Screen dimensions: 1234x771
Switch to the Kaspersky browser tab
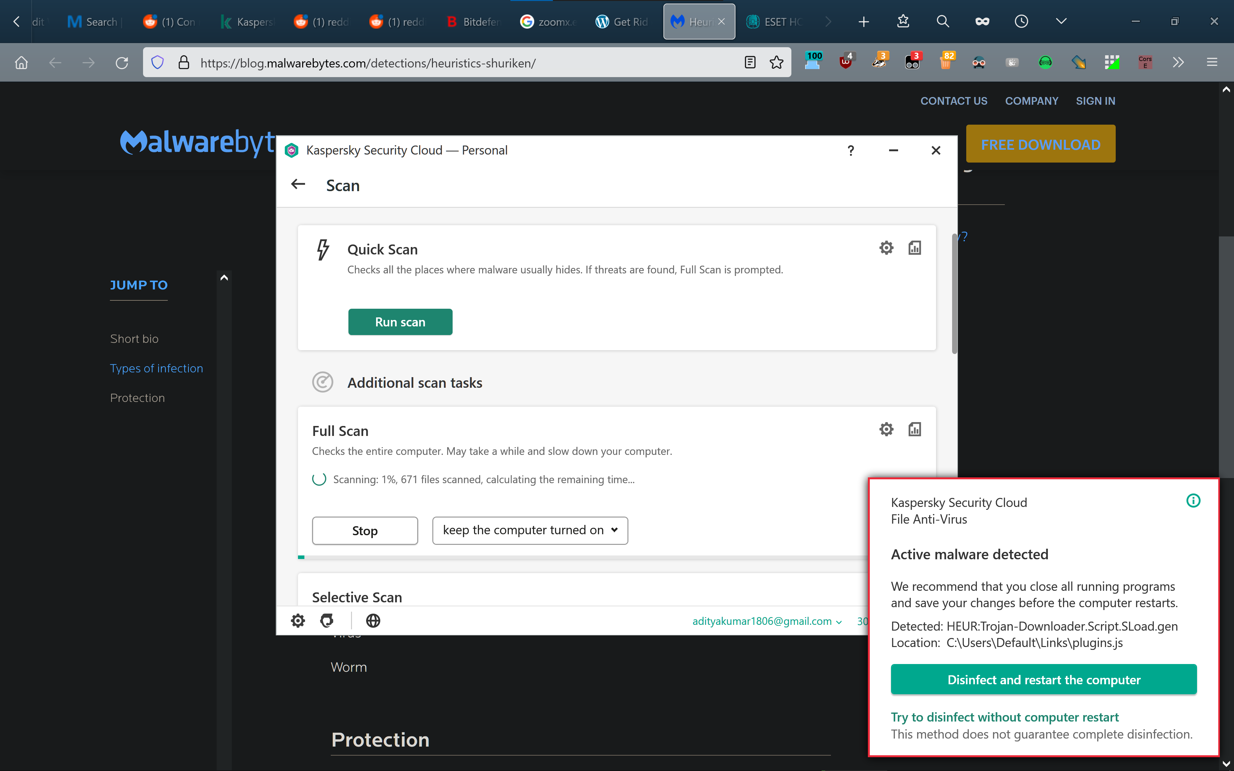(x=248, y=22)
